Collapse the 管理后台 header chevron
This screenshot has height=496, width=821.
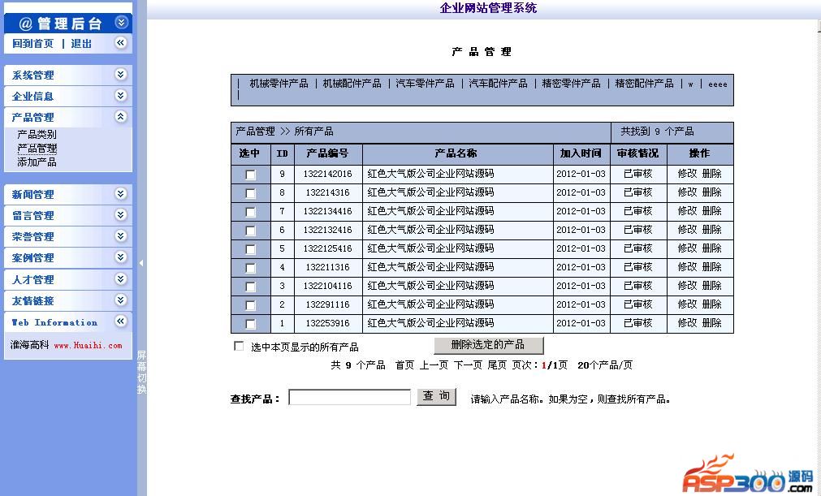tap(121, 23)
